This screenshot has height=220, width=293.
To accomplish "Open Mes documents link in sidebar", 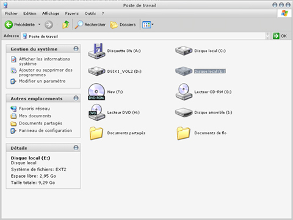I will pyautogui.click(x=35, y=116).
